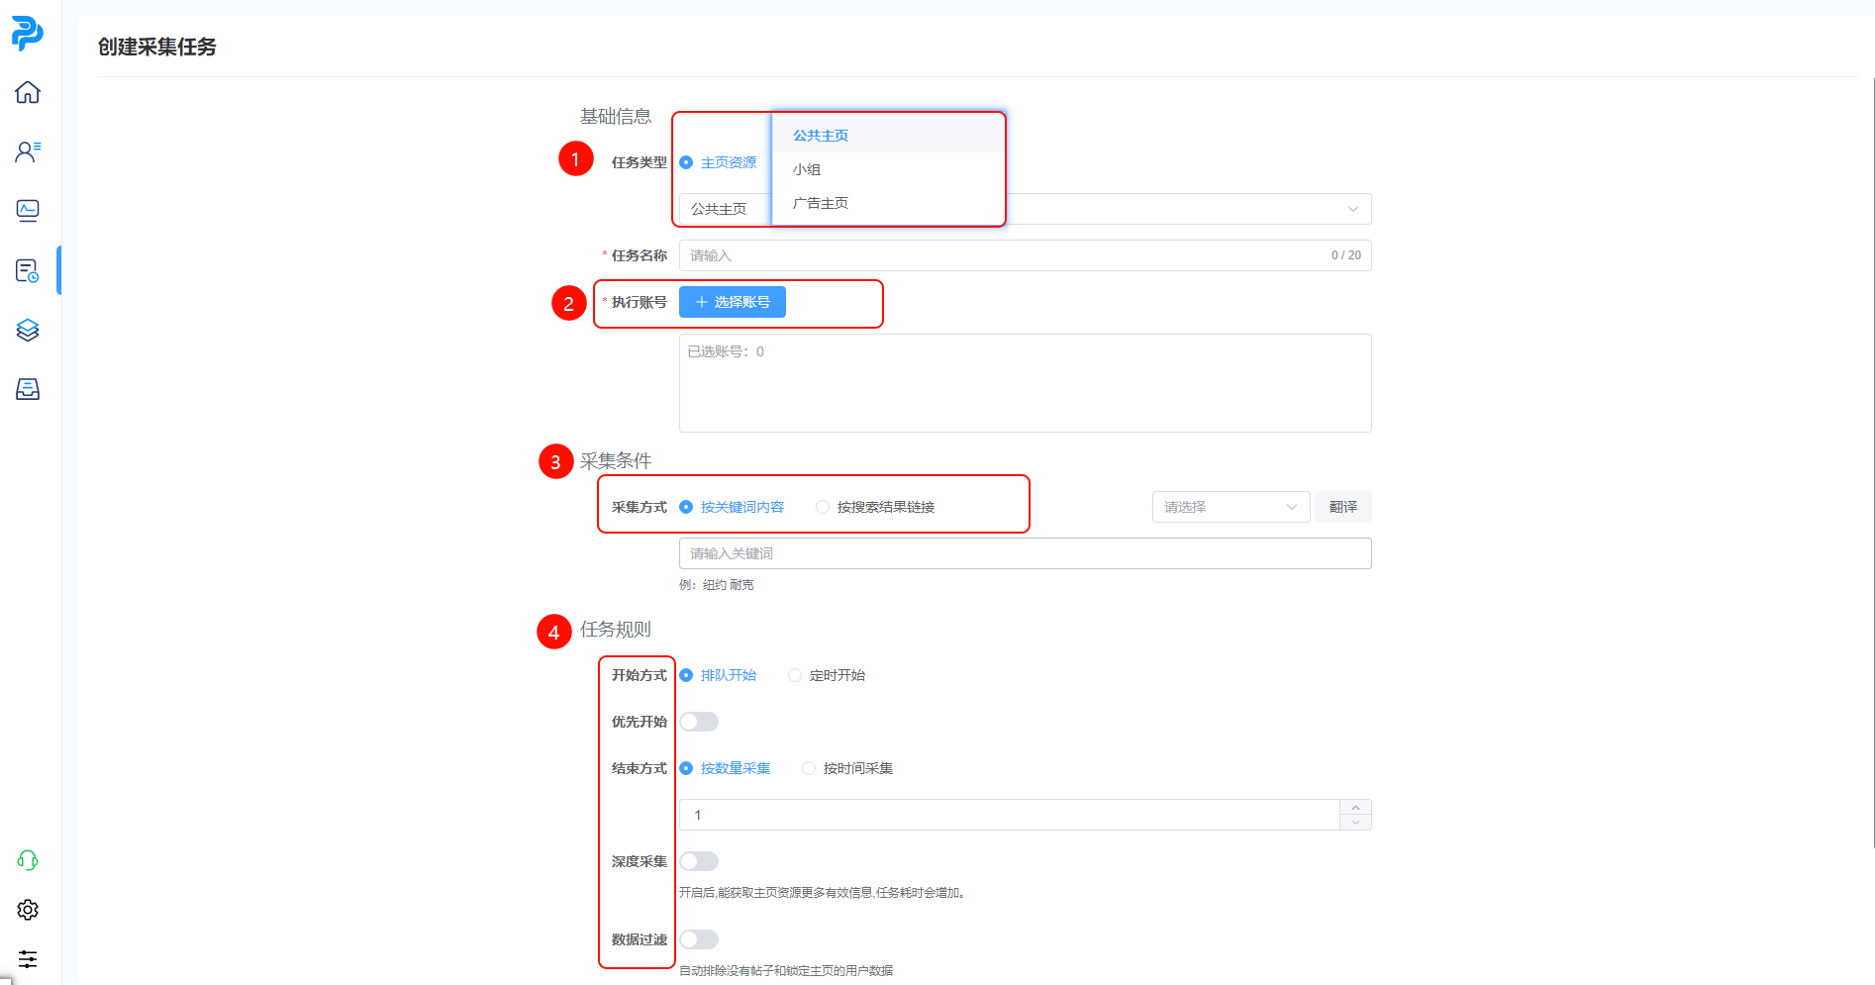Viewport: 1875px width, 985px height.
Task: Select the 按搜索结果链接 radio option
Action: [x=823, y=507]
